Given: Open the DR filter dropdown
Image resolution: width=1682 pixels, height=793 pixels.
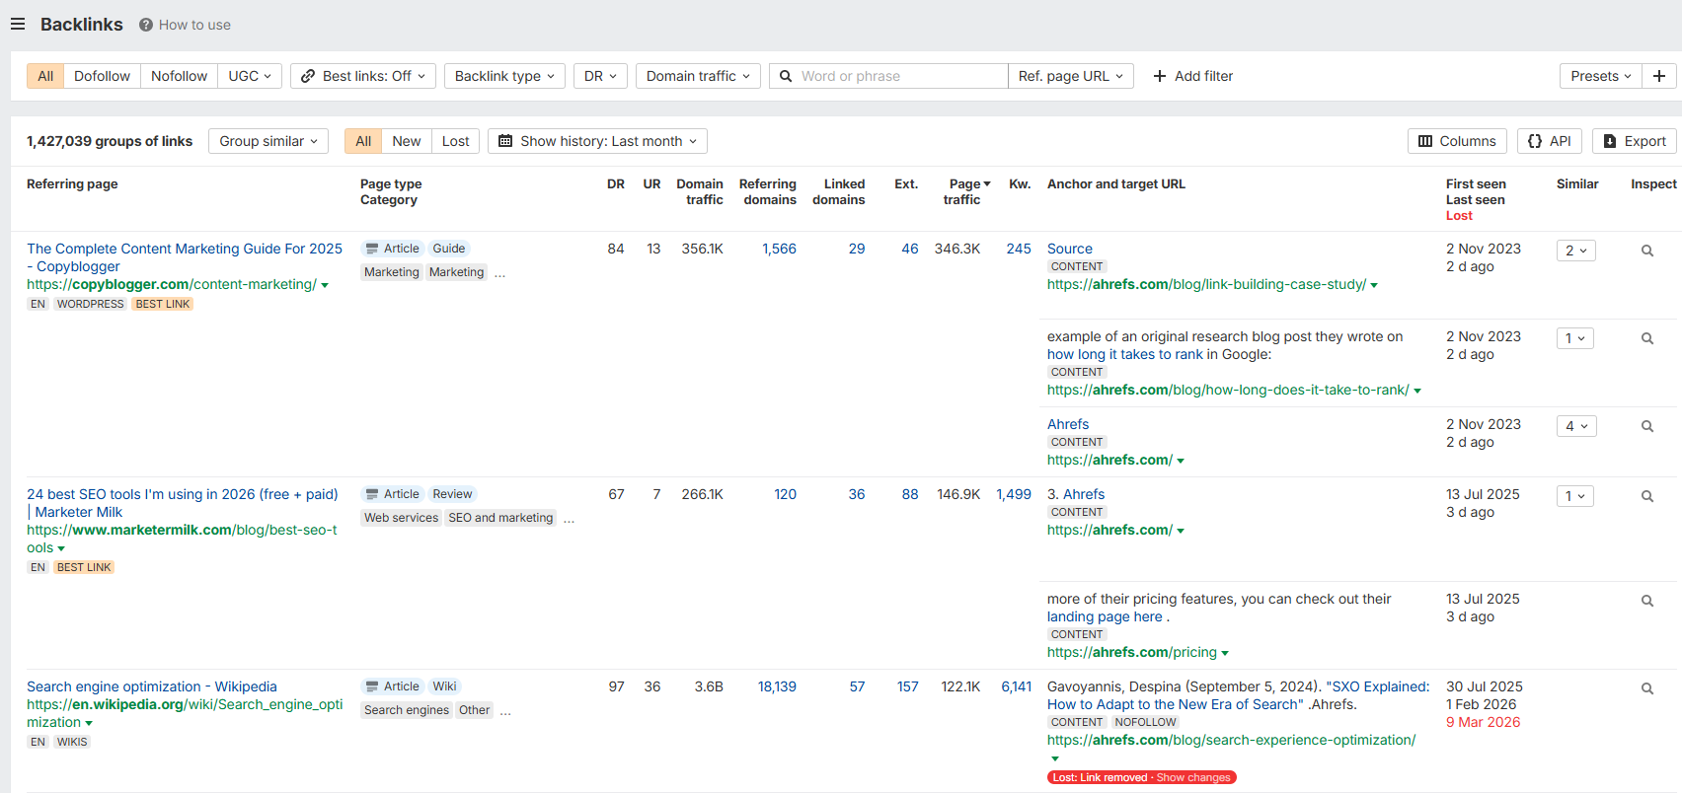Looking at the screenshot, I should 600,76.
